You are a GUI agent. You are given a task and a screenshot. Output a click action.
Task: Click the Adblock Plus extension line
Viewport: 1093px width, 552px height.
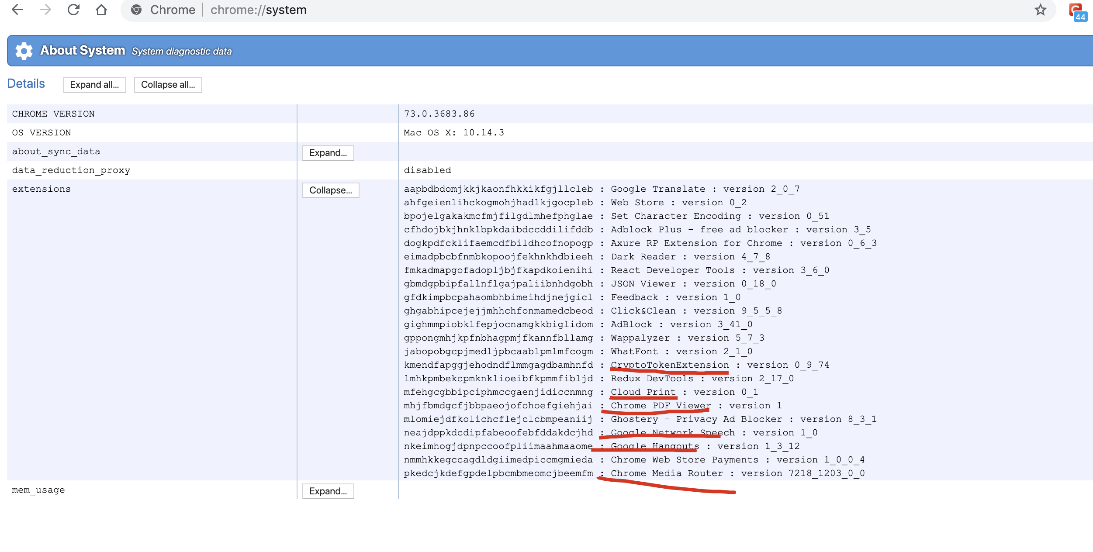pyautogui.click(x=637, y=230)
